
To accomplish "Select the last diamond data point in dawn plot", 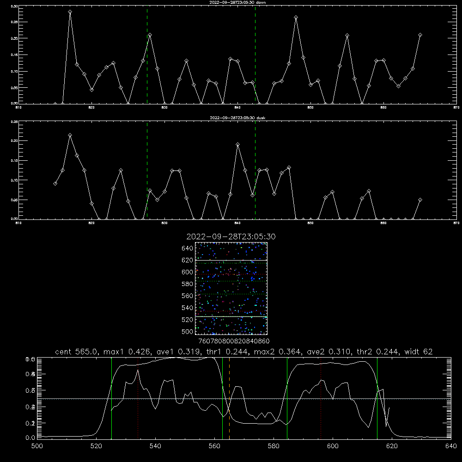I will (x=420, y=35).
